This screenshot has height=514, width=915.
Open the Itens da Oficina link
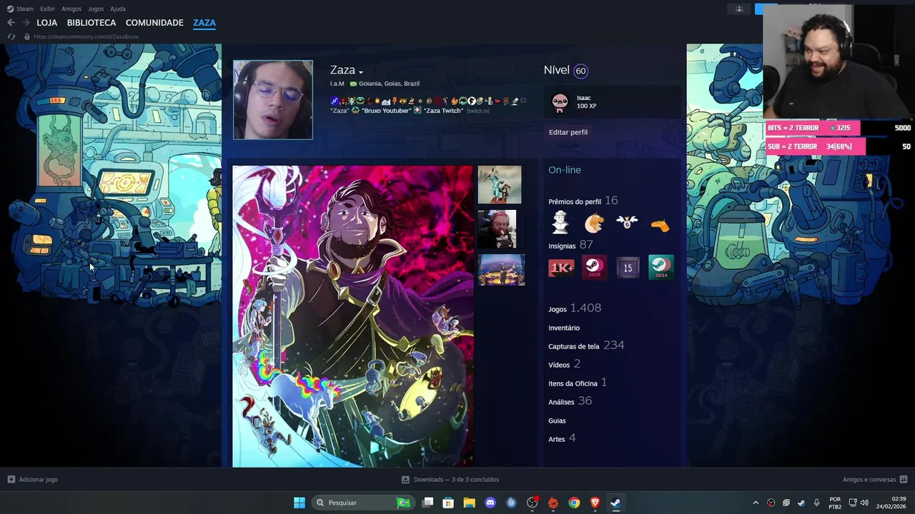pyautogui.click(x=578, y=383)
